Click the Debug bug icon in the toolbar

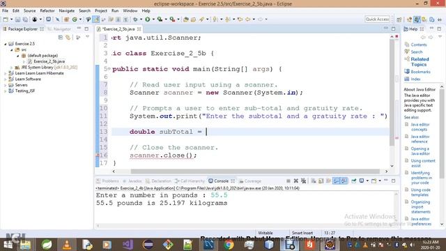135,20
